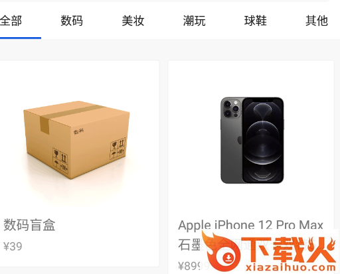Click the download arrow icon in flame logo
This screenshot has width=340, height=274.
pos(228,258)
